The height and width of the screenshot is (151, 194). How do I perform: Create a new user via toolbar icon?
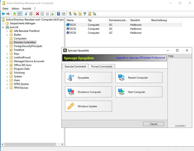[70, 14]
